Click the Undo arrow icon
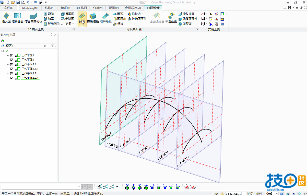The height and width of the screenshot is (195, 307). (28, 2)
